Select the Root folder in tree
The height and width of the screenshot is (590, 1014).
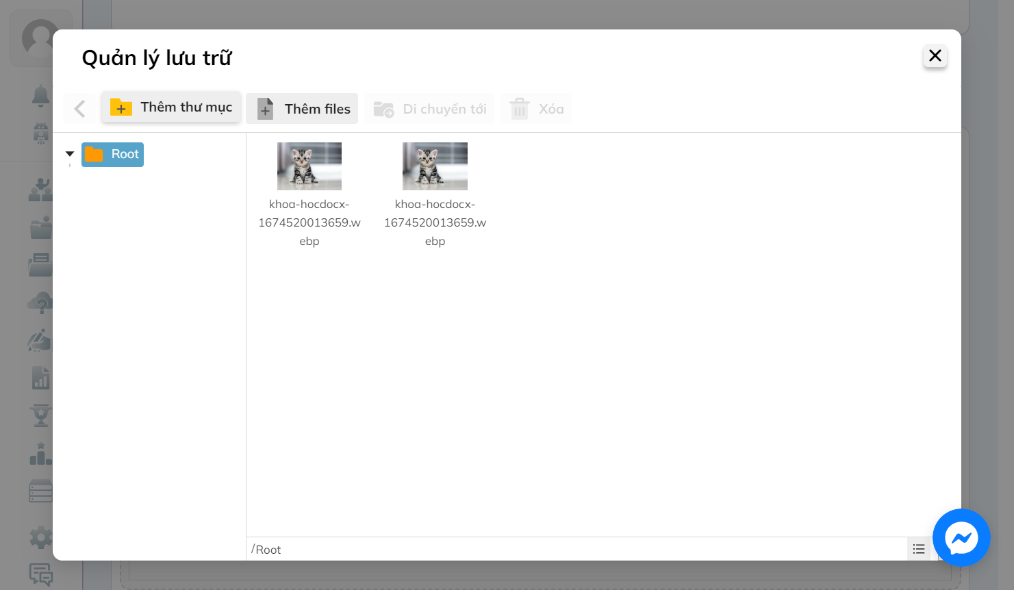click(113, 155)
